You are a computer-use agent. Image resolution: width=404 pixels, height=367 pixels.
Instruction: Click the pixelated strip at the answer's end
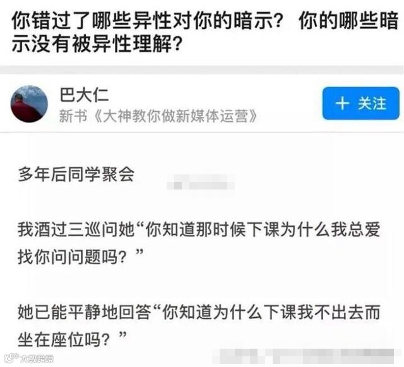pyautogui.click(x=304, y=356)
